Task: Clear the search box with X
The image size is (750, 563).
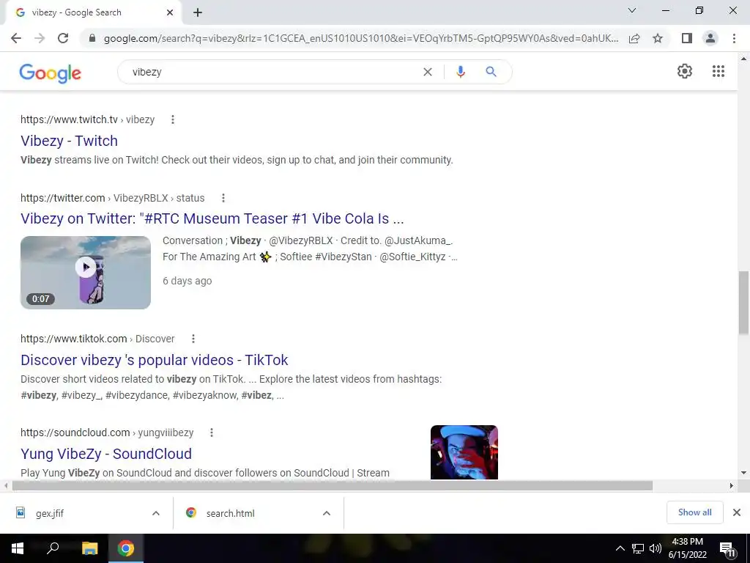Action: pyautogui.click(x=428, y=72)
